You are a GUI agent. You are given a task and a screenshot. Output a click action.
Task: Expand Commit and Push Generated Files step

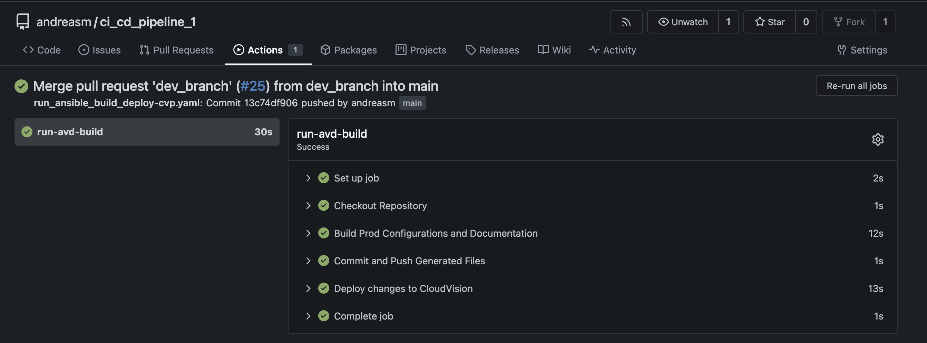point(593,261)
